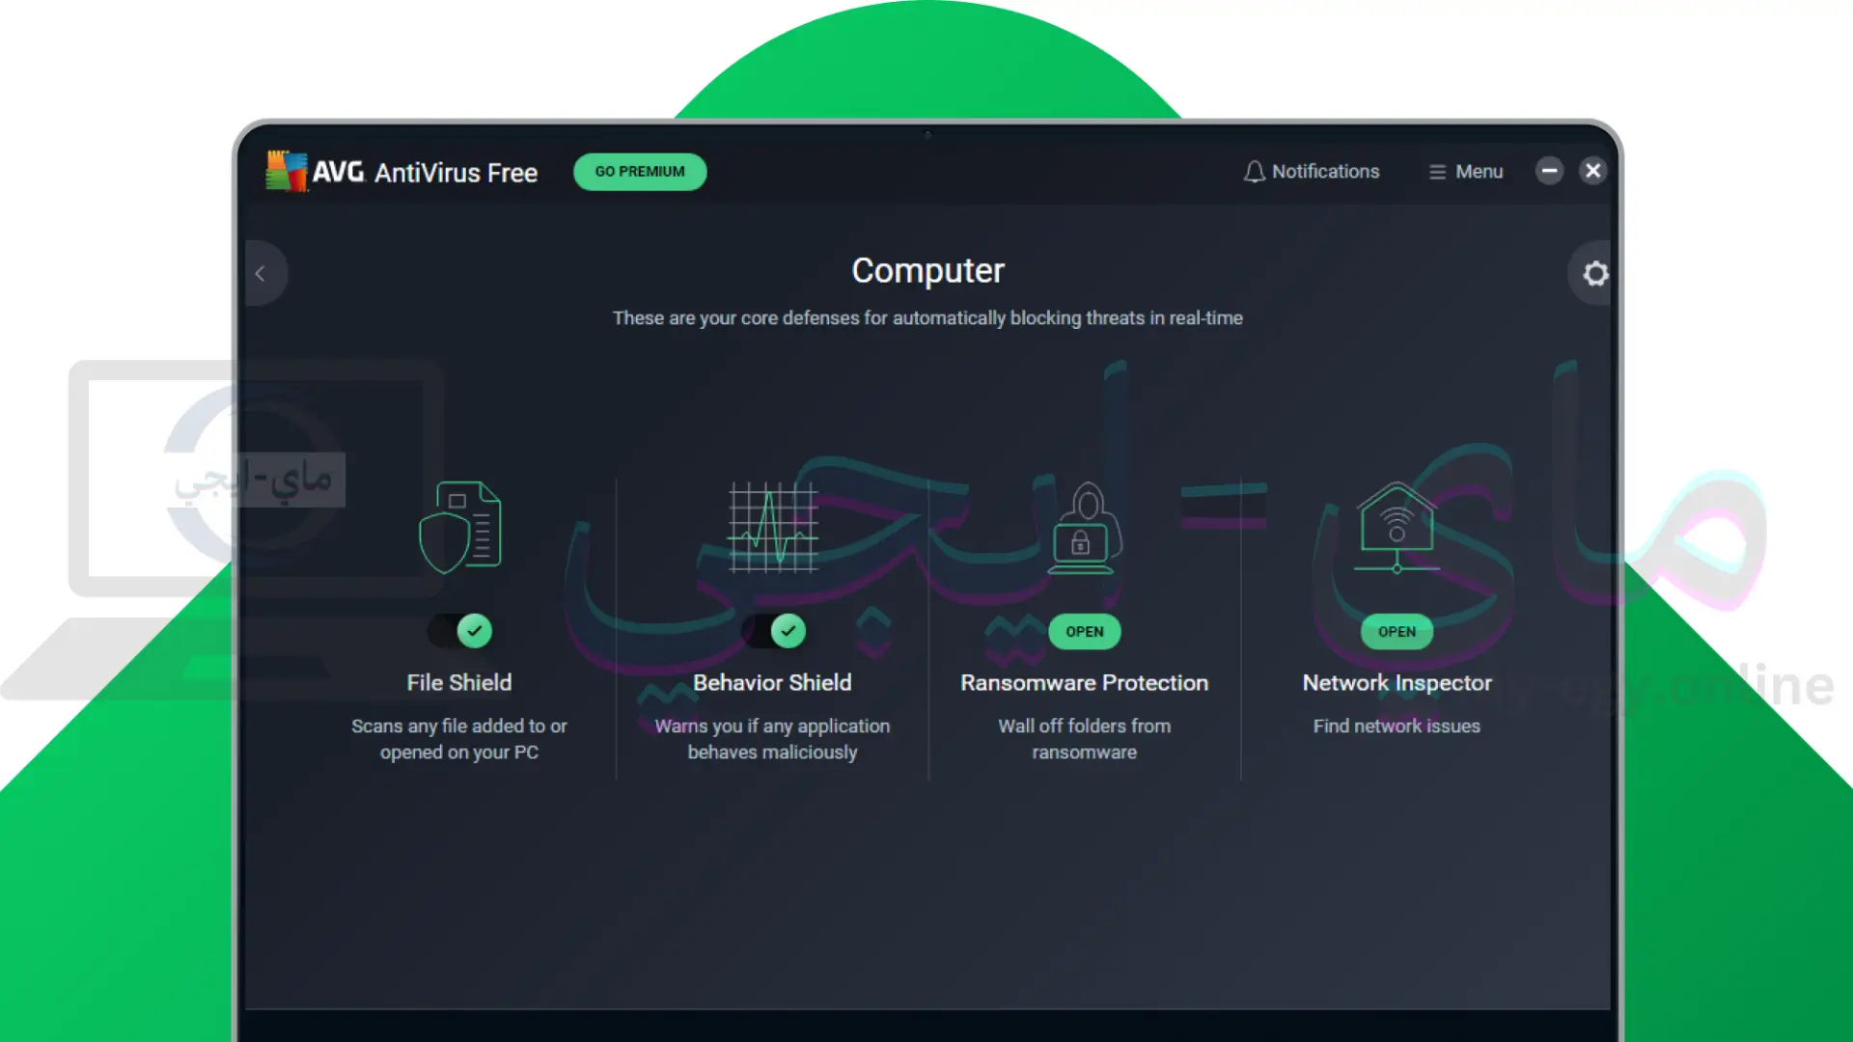Open settings with the gear icon
This screenshot has height=1042, width=1853.
pyautogui.click(x=1594, y=274)
